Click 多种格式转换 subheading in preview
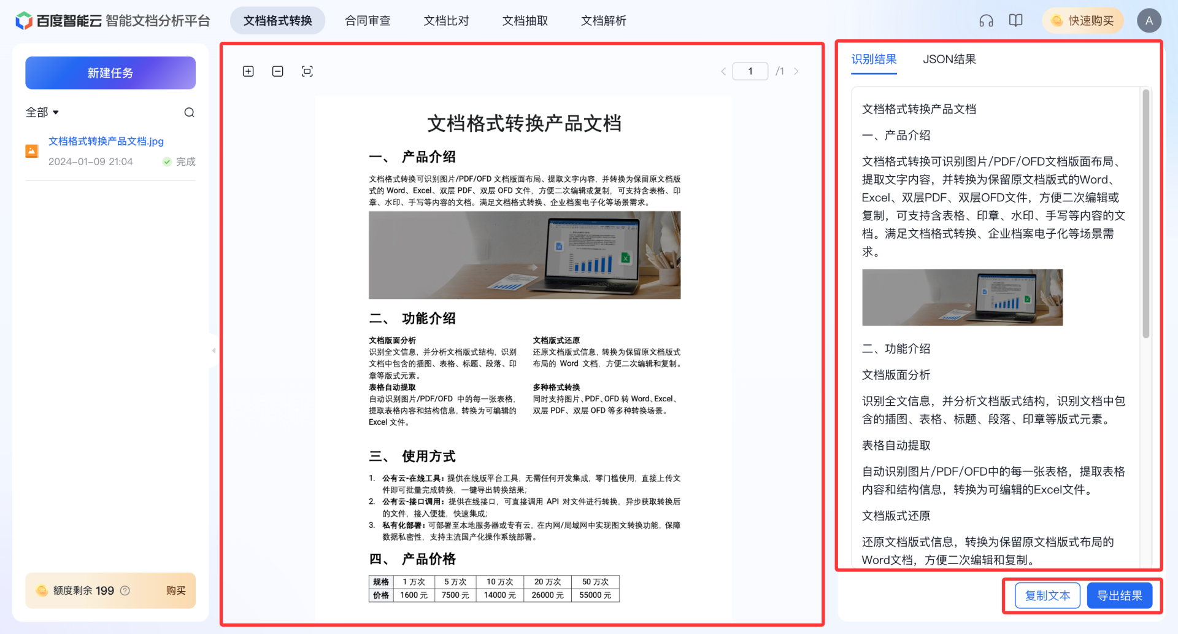 556,387
